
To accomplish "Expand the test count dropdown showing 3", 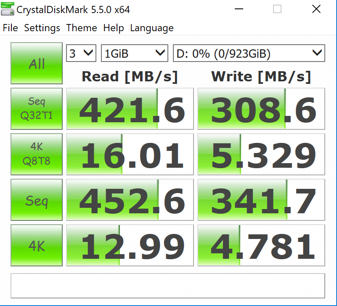I will tap(81, 53).
